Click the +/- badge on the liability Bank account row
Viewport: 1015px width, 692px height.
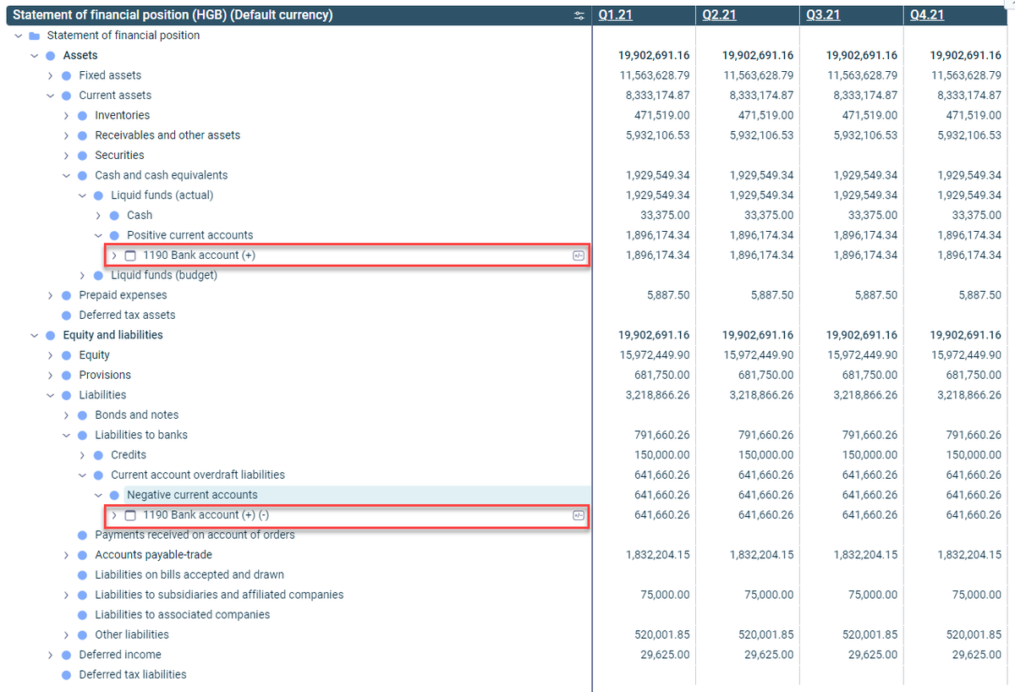coord(579,514)
